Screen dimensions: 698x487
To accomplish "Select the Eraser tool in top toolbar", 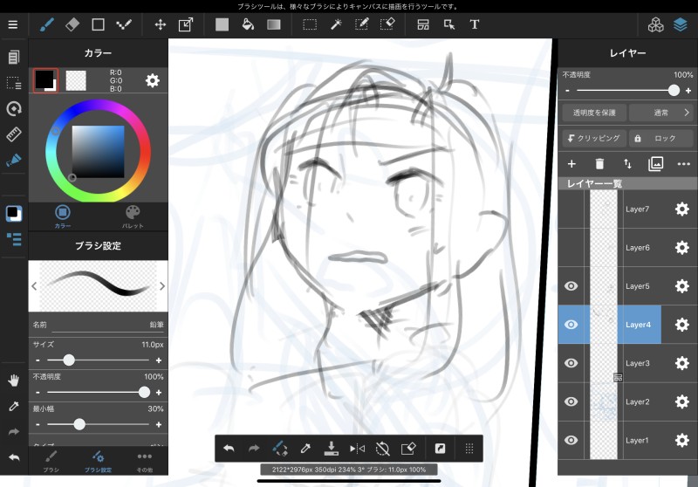I will coord(72,24).
